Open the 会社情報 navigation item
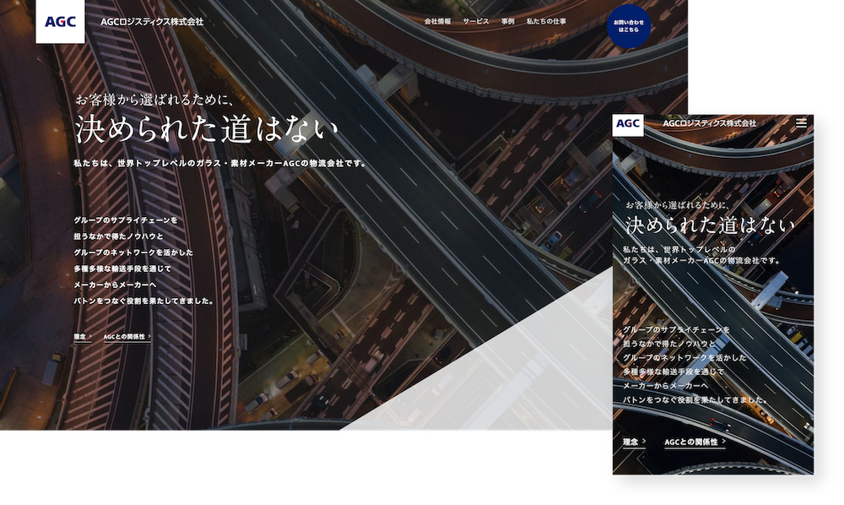 (x=437, y=21)
